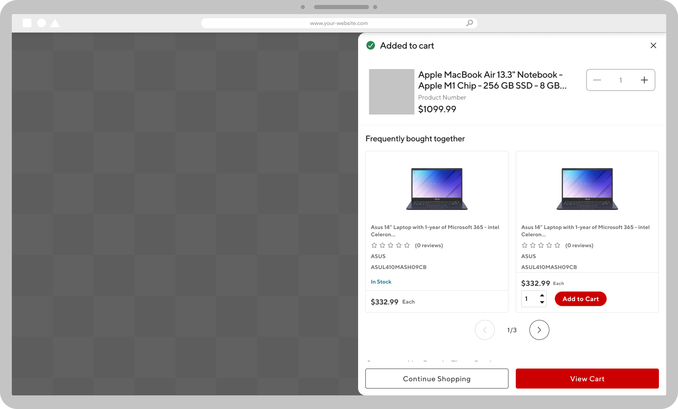Click second card's ASUS brand label
The width and height of the screenshot is (678, 409).
tap(528, 256)
